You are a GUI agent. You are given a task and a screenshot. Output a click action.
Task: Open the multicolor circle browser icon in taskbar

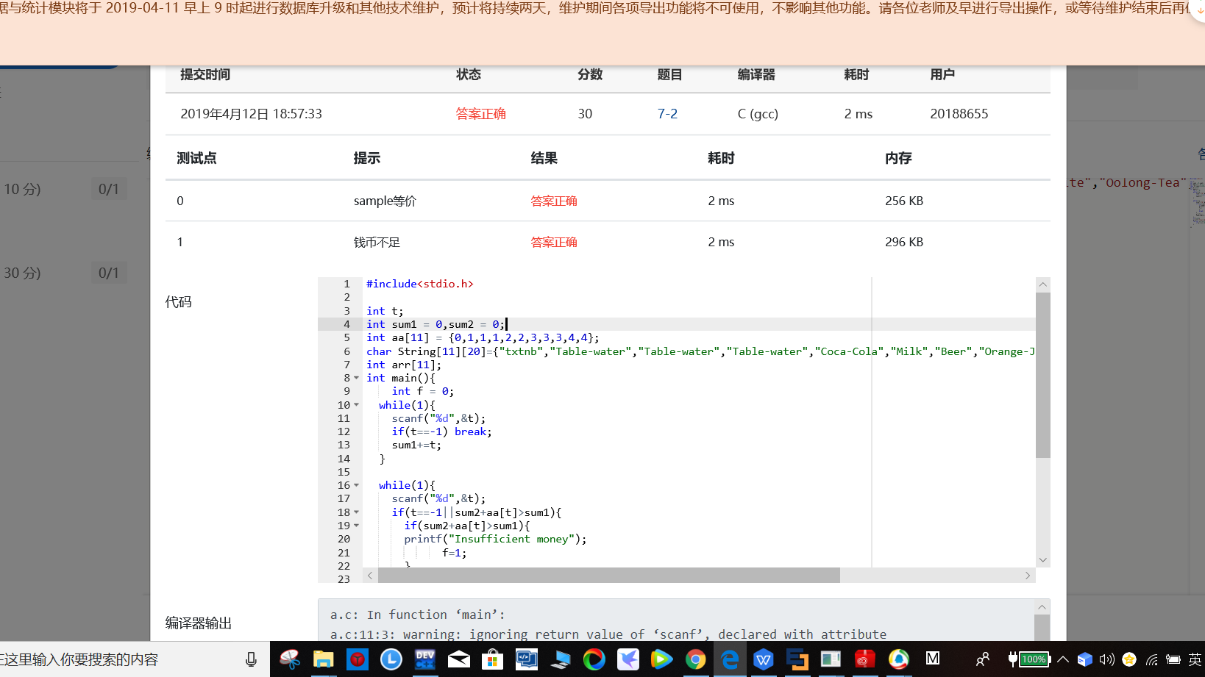(x=594, y=659)
